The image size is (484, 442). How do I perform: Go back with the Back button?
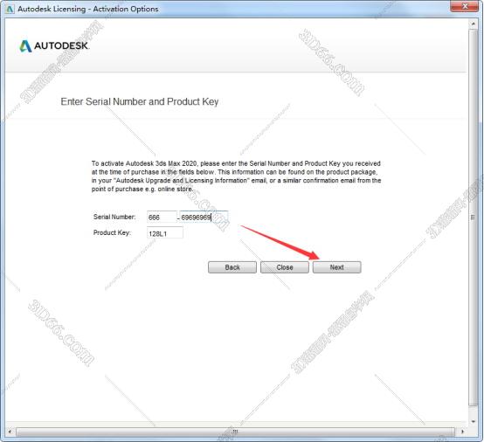[232, 267]
